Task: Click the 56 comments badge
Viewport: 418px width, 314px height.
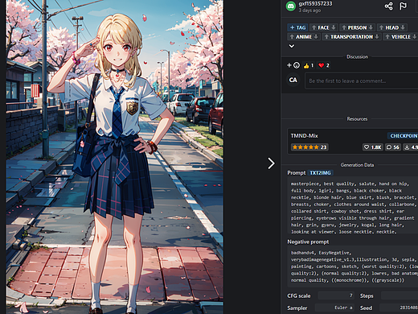Action: click(393, 147)
